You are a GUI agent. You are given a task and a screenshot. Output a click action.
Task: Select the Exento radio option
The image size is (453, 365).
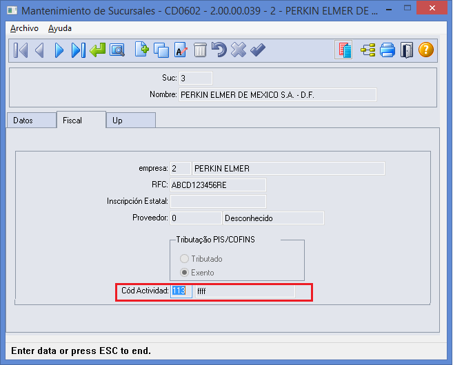click(197, 273)
